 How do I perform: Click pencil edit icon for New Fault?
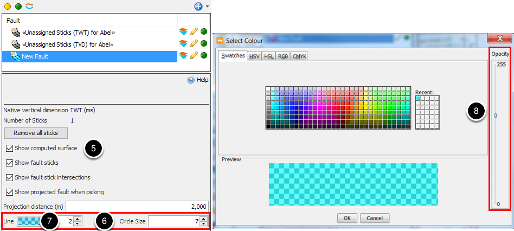194,56
